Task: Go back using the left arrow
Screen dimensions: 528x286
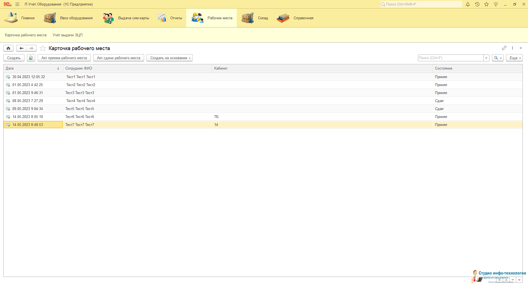Action: click(x=21, y=48)
